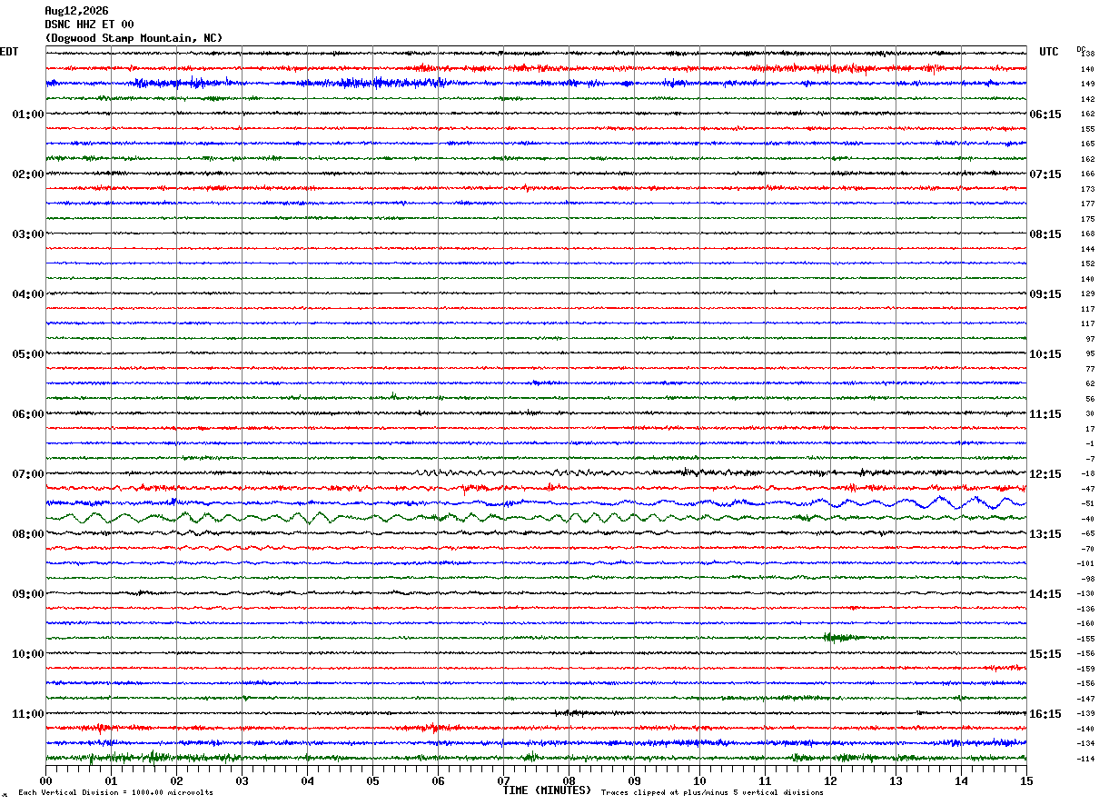Click the 09:15 UTC row label
The image size is (1099, 805).
(x=1045, y=294)
